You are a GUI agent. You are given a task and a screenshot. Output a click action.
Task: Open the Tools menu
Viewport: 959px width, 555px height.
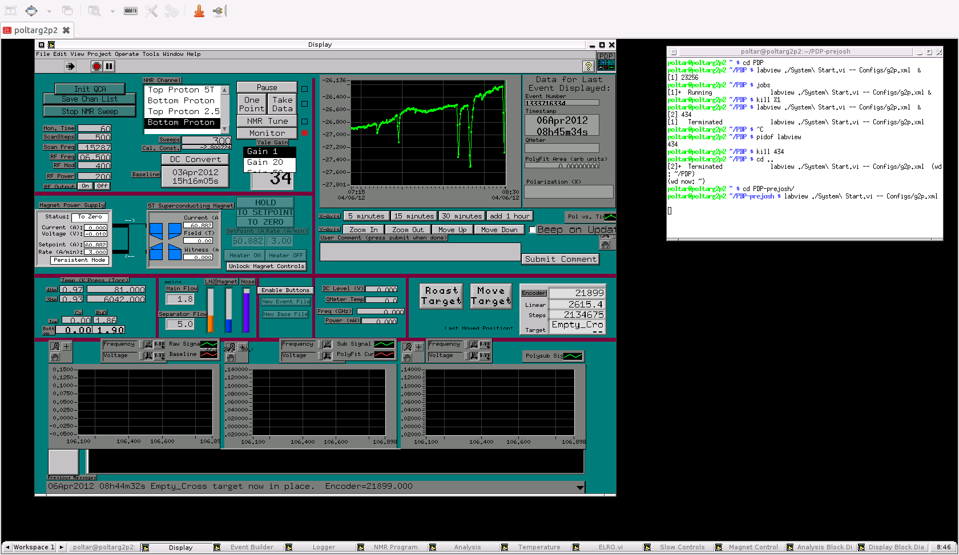pos(151,54)
